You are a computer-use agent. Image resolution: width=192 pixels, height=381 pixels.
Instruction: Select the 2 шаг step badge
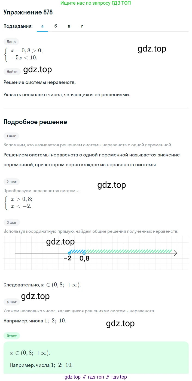pyautogui.click(x=12, y=182)
